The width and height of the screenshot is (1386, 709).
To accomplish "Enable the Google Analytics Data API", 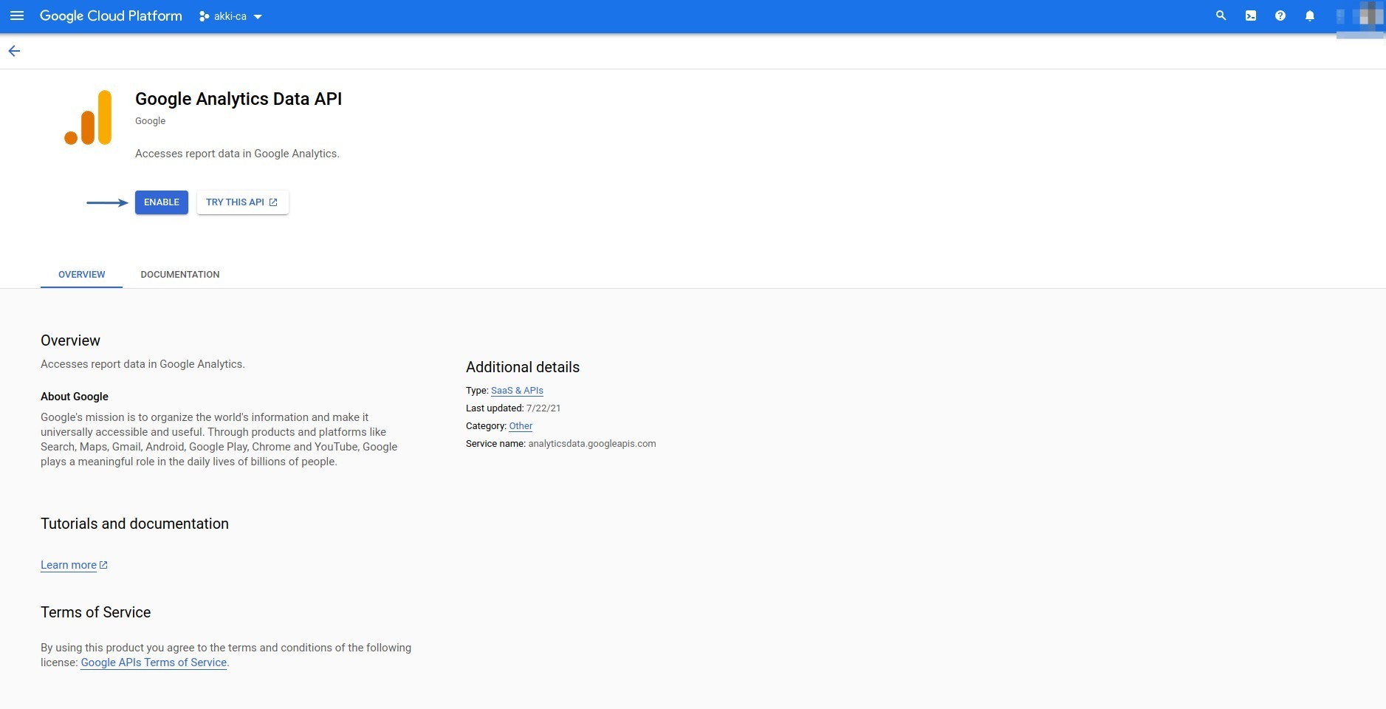I will click(x=161, y=202).
